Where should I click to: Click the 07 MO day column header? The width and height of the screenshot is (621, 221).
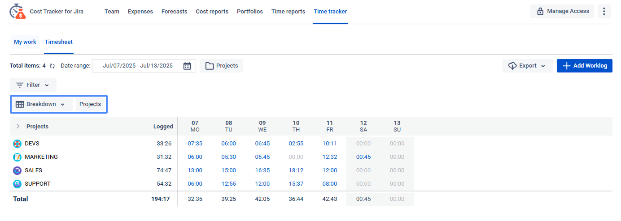point(195,127)
